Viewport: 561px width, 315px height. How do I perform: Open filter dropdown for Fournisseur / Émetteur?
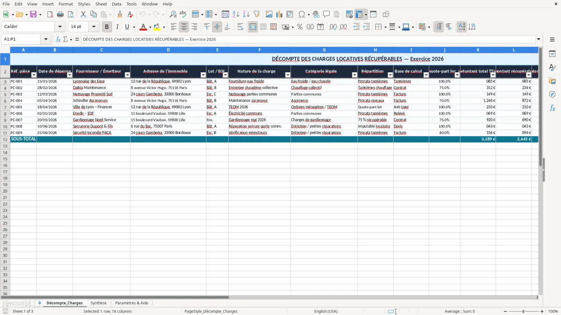[x=127, y=75]
